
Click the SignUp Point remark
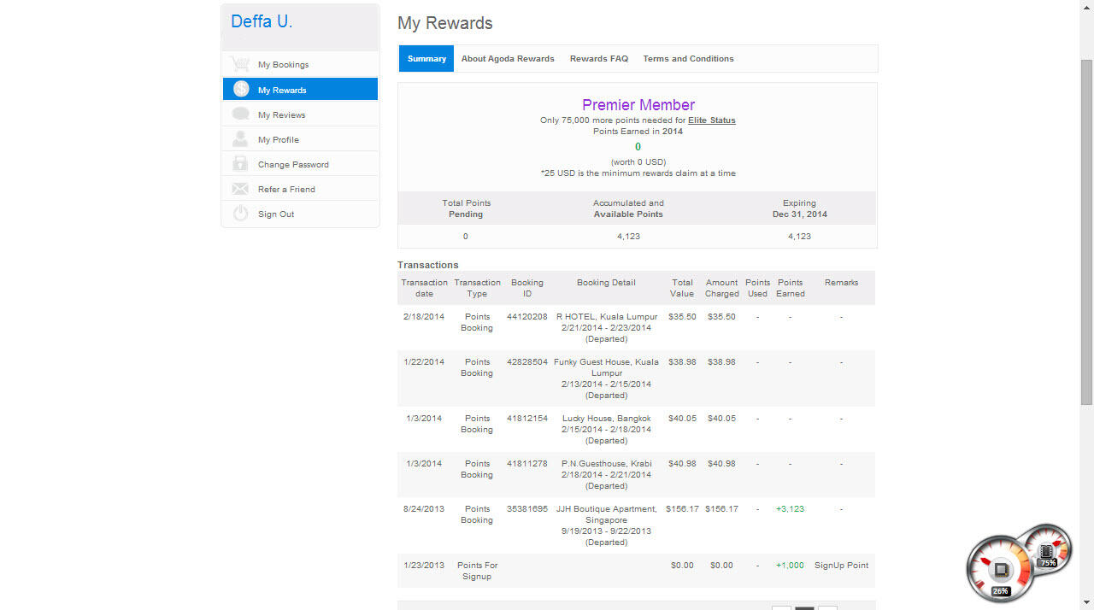click(x=841, y=565)
